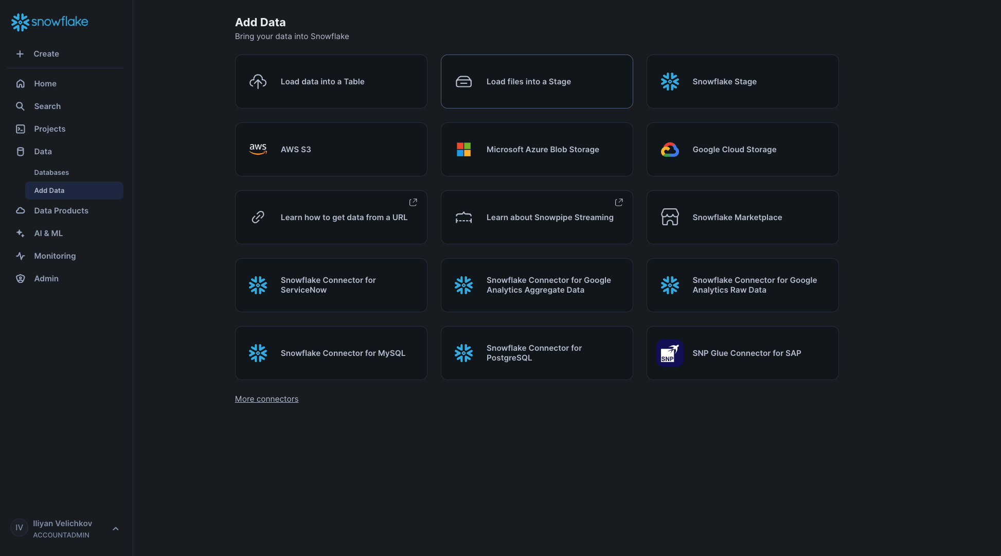Image resolution: width=1001 pixels, height=556 pixels.
Task: Click the cloud upload icon for Load data into a Table
Action: 258,82
